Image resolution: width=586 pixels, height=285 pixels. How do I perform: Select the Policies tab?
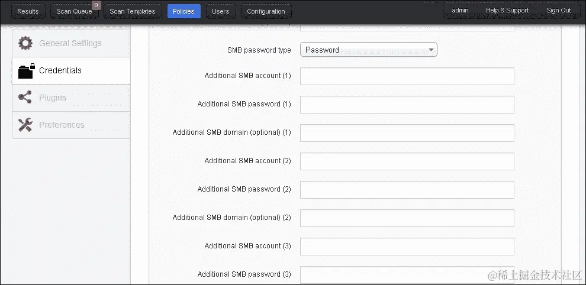[183, 11]
